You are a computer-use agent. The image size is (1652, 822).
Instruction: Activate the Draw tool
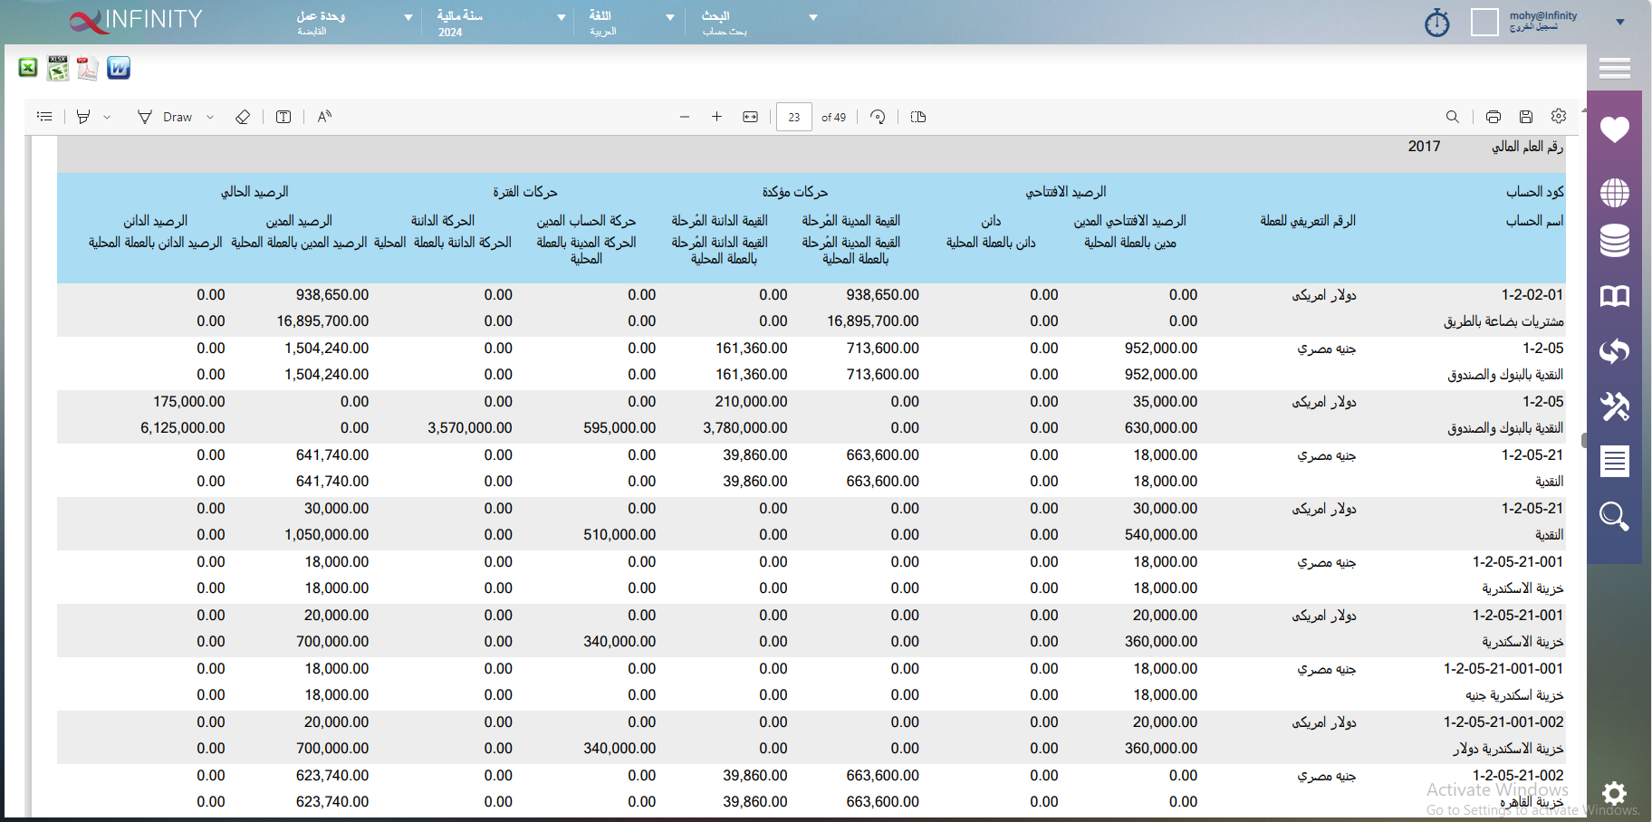(165, 117)
